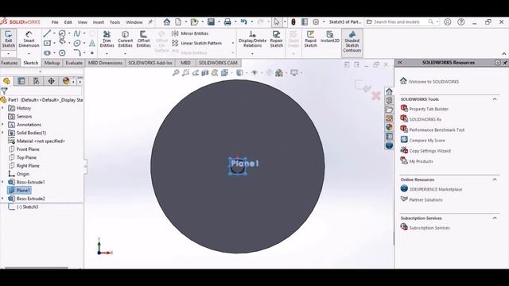509x286 pixels.
Task: Open the File menu
Action: pyautogui.click(x=55, y=22)
